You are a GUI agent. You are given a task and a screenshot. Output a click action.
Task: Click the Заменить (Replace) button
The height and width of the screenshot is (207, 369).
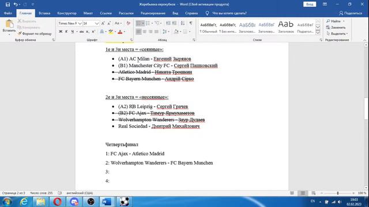(x=336, y=28)
